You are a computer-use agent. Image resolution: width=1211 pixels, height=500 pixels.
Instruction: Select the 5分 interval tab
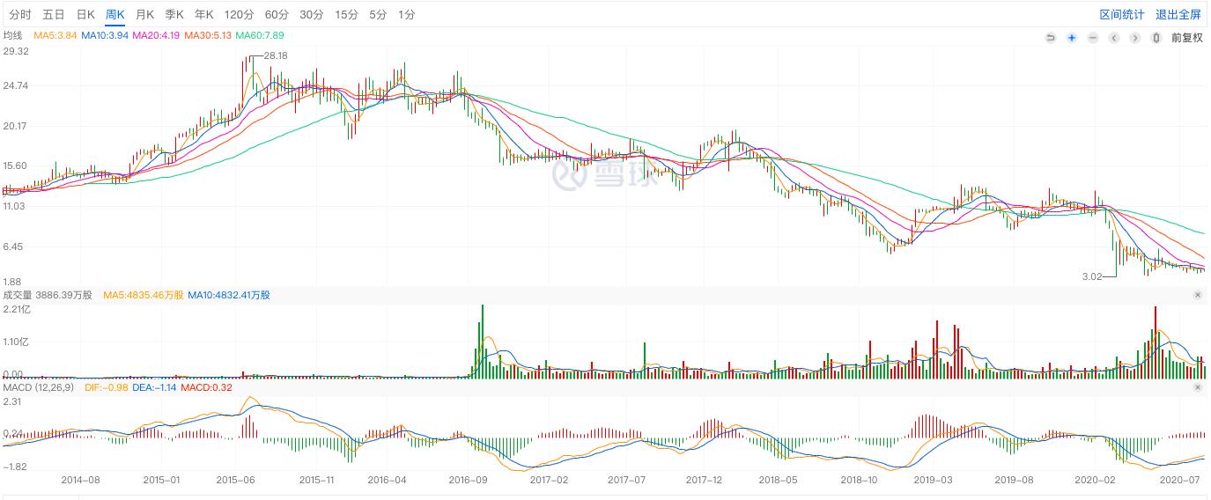click(x=378, y=15)
